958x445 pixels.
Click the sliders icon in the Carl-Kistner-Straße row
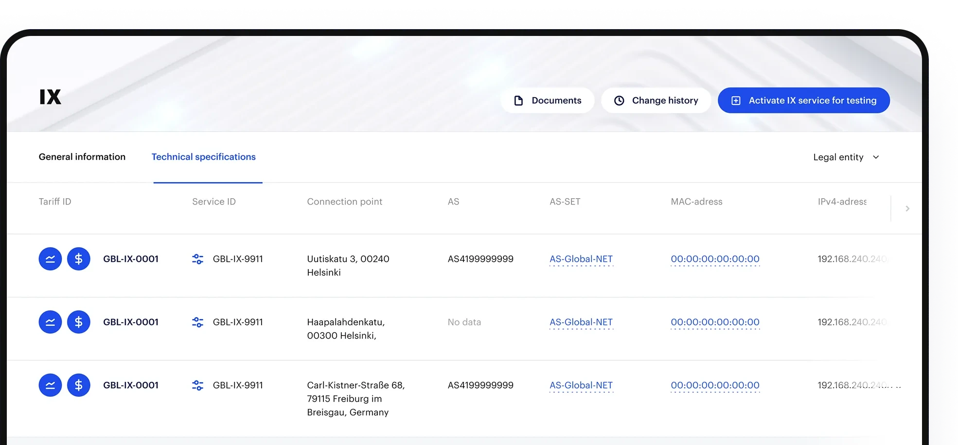pyautogui.click(x=197, y=385)
